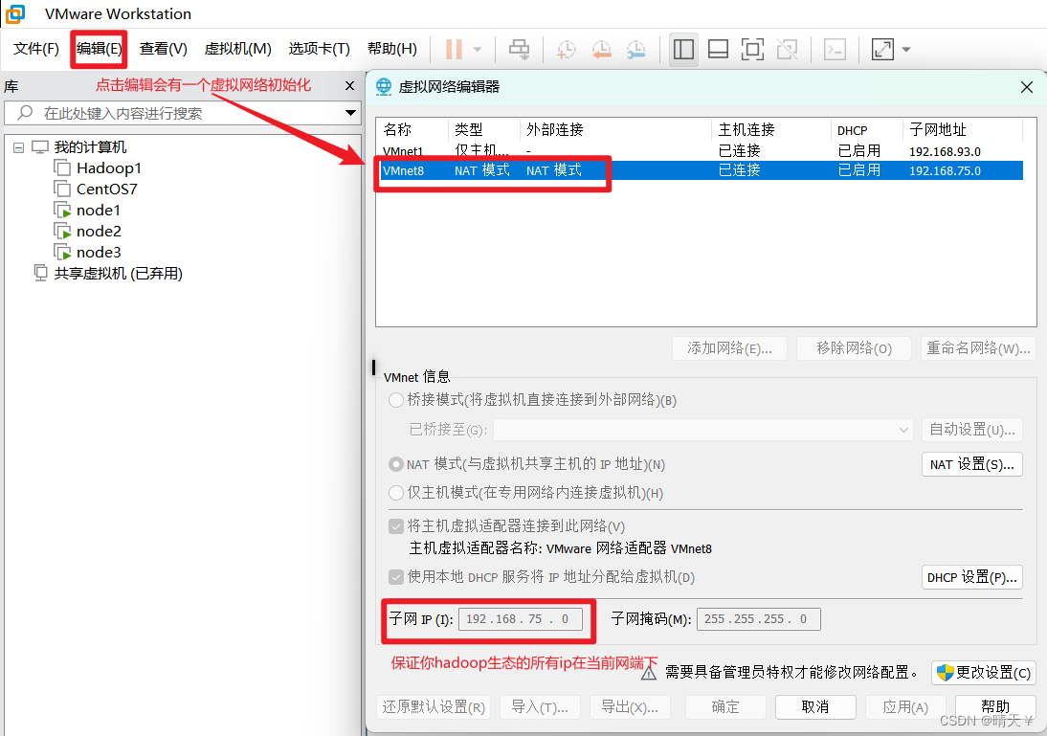Click the 重命名网络(W)... button
Screen dimensions: 1047x736
[x=978, y=348]
